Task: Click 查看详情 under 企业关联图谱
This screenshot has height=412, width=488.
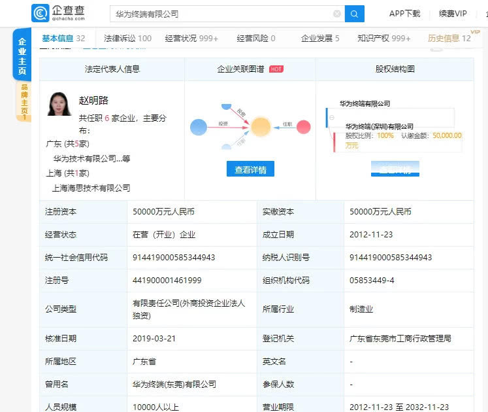Action: [250, 169]
